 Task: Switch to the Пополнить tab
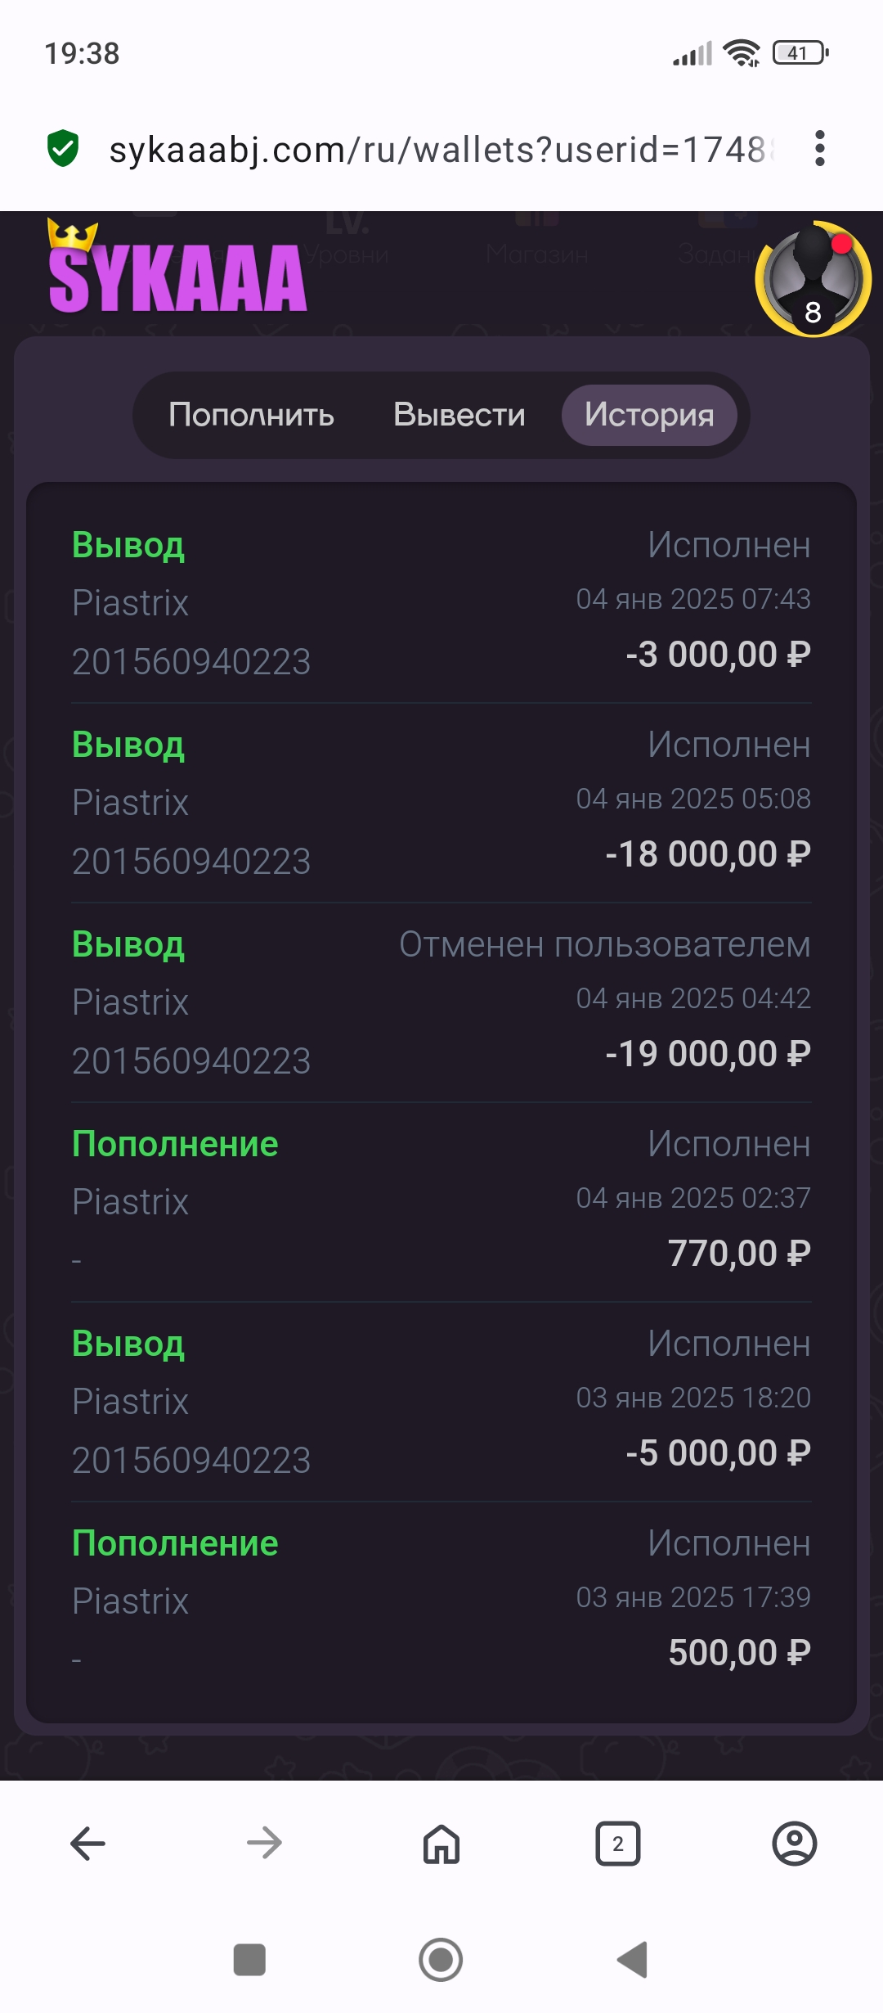[x=251, y=415]
